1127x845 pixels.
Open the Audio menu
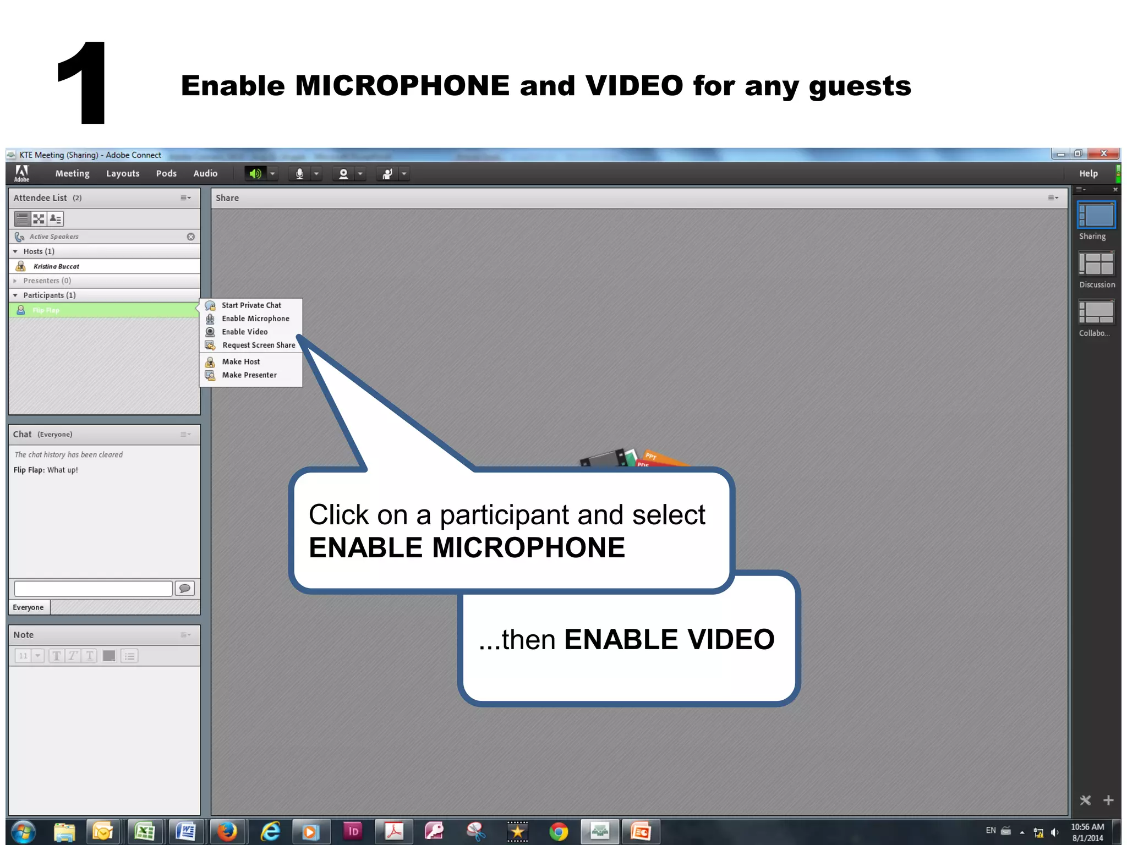(x=205, y=173)
